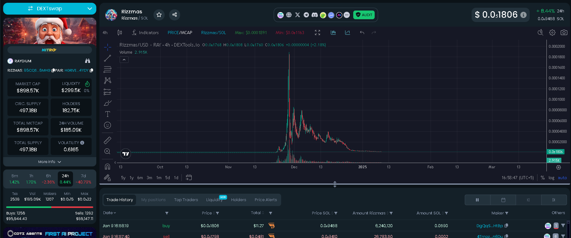Select the Text tool in chart toolbar
This screenshot has height=238, width=571.
coord(107,114)
